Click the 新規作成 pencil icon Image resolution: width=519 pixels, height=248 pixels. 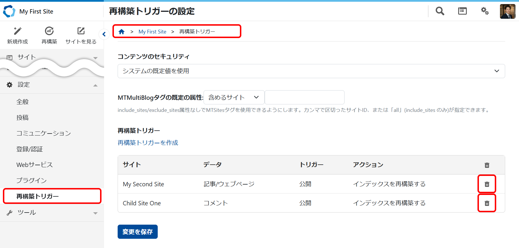click(18, 31)
